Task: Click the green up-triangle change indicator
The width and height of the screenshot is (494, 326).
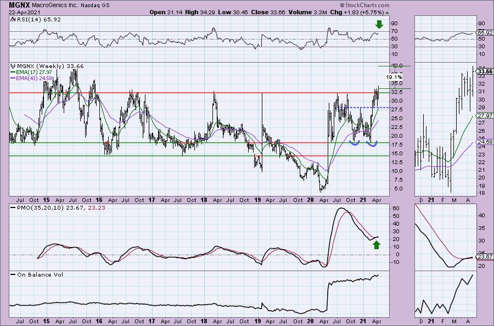Action: [x=387, y=13]
